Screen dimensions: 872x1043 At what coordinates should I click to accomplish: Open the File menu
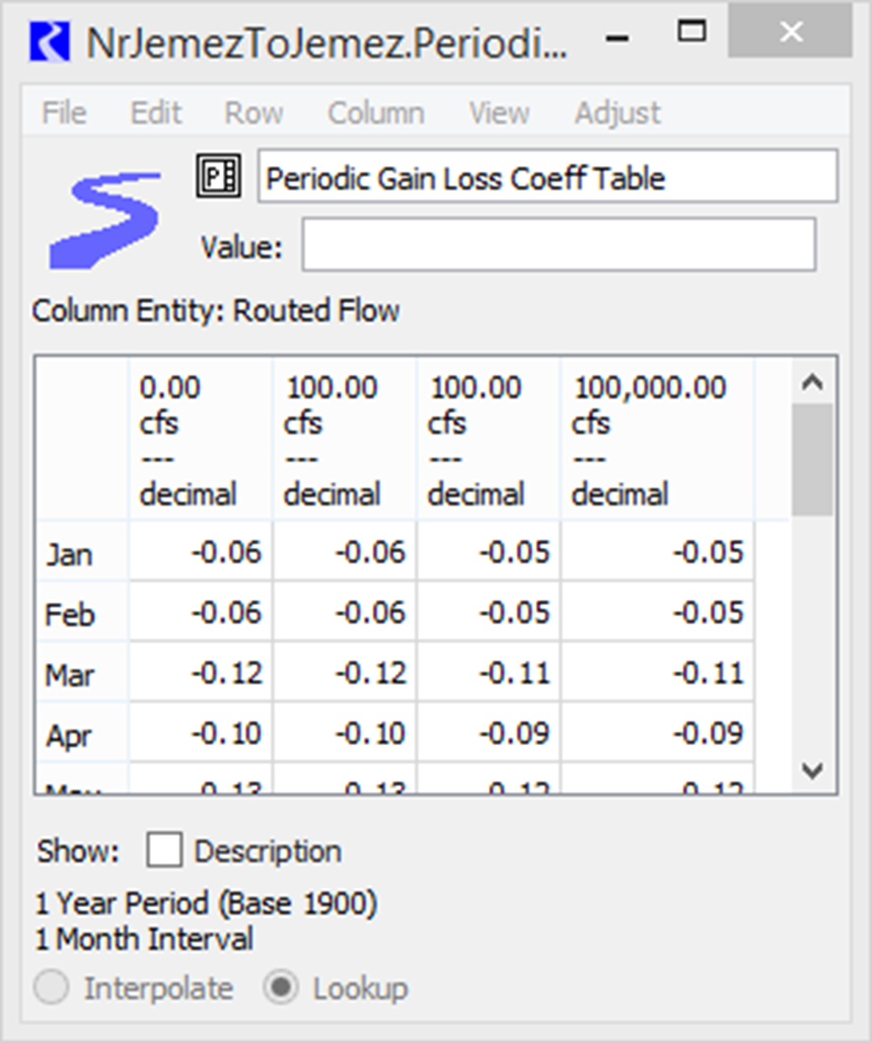coord(64,112)
